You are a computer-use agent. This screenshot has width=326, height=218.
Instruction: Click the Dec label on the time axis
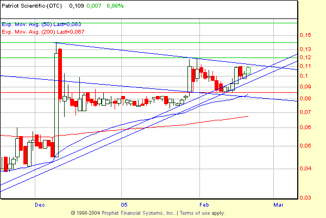pos(39,204)
